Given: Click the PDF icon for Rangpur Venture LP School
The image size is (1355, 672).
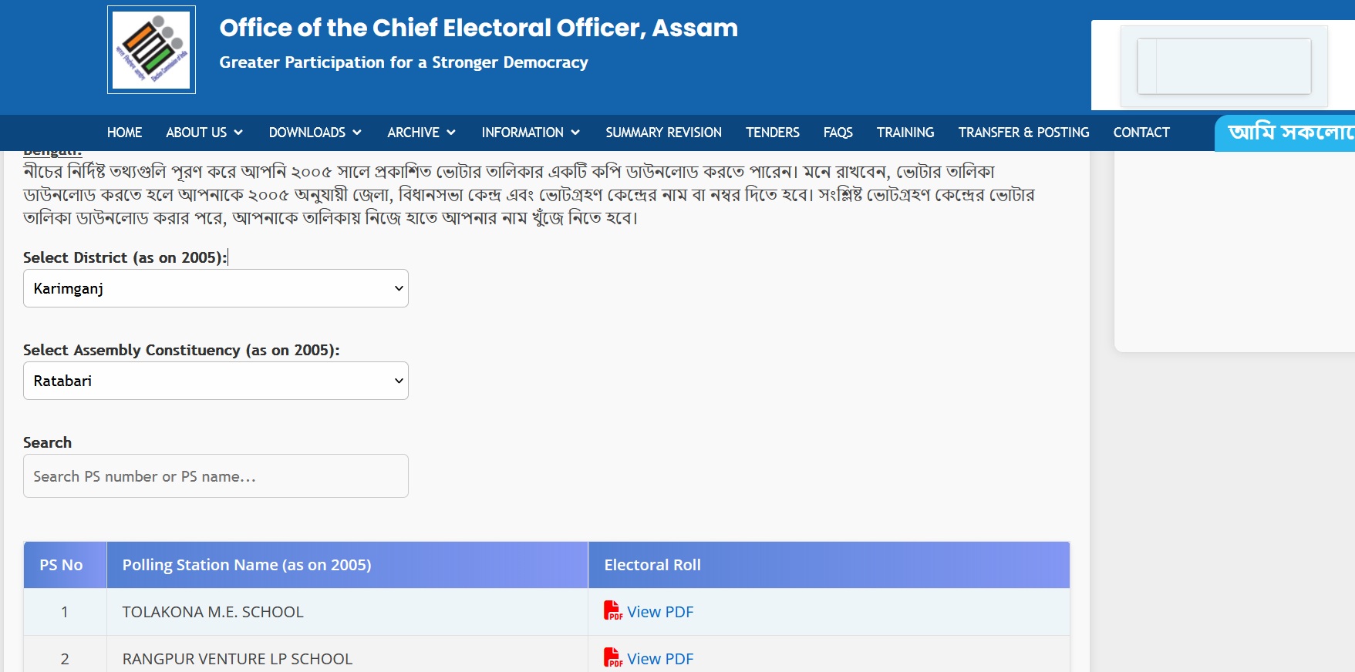Looking at the screenshot, I should 612,658.
